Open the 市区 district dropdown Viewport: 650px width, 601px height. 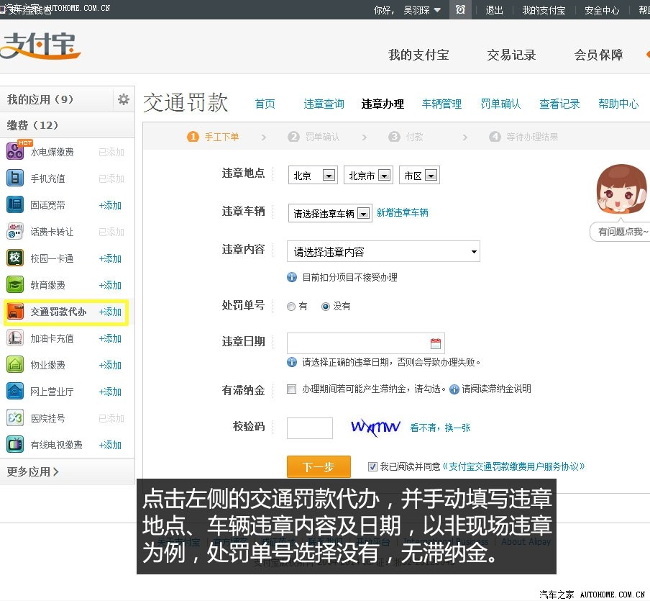coord(419,175)
